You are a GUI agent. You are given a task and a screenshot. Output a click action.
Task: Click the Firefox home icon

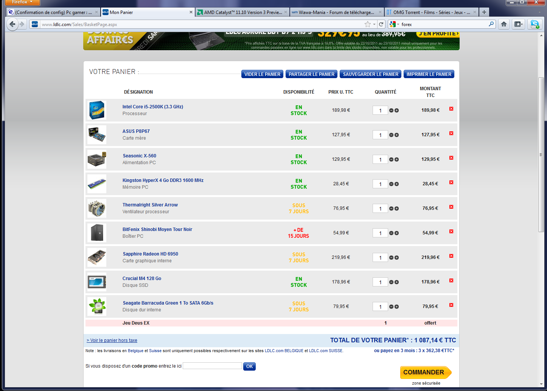click(x=503, y=24)
